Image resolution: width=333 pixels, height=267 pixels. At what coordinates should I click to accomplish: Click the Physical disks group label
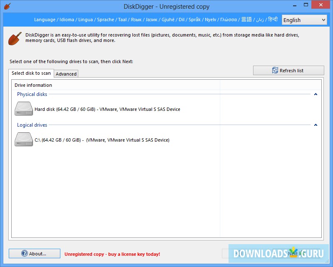(32, 94)
